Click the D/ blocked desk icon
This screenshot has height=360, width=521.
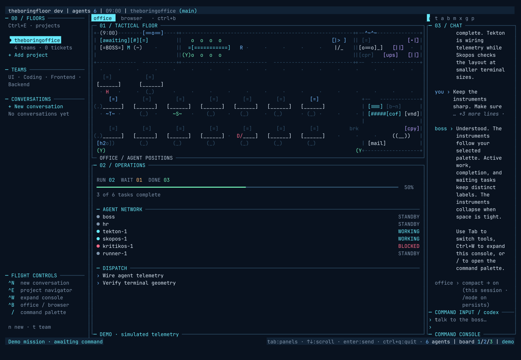(x=247, y=136)
